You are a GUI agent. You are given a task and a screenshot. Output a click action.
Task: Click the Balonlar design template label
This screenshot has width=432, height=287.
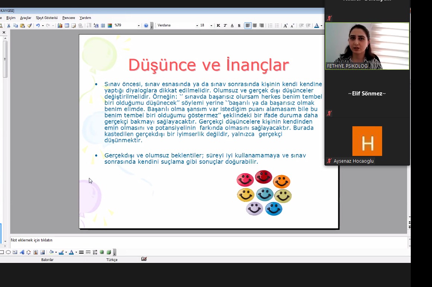coord(47,260)
